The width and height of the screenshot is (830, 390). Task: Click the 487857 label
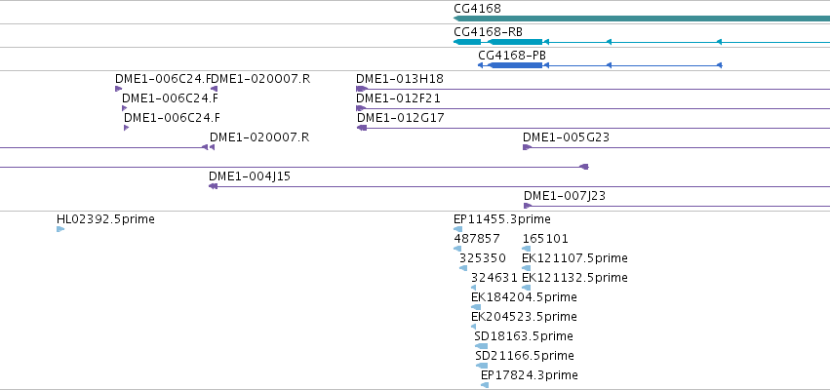[x=476, y=239]
